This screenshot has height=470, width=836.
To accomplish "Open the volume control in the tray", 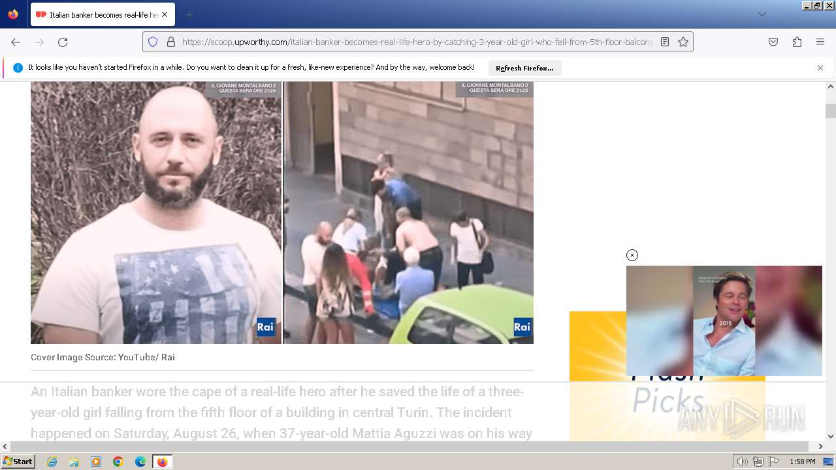I will coord(742,462).
